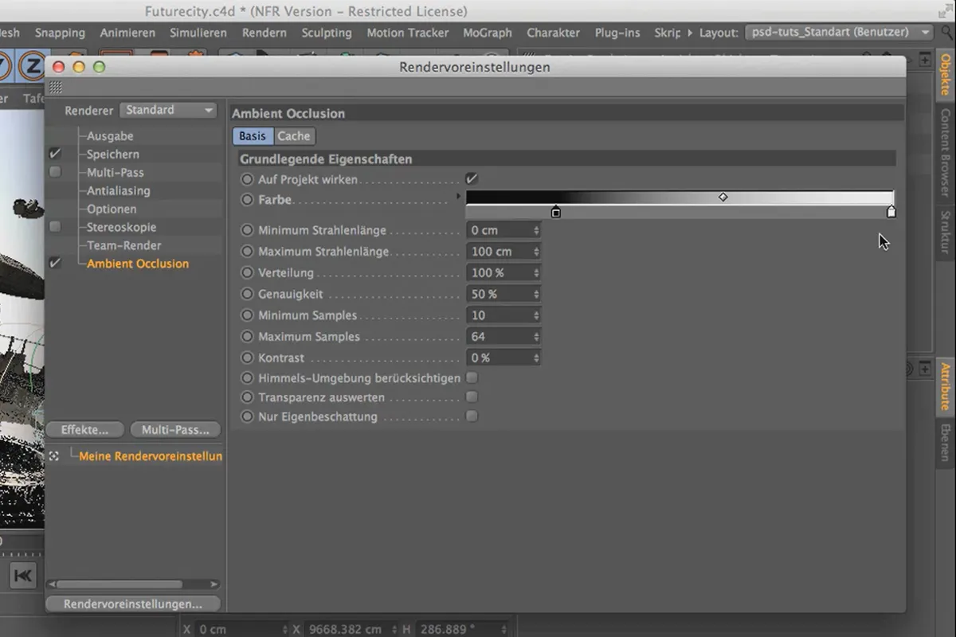Click animation dot for Verteilung

(247, 273)
